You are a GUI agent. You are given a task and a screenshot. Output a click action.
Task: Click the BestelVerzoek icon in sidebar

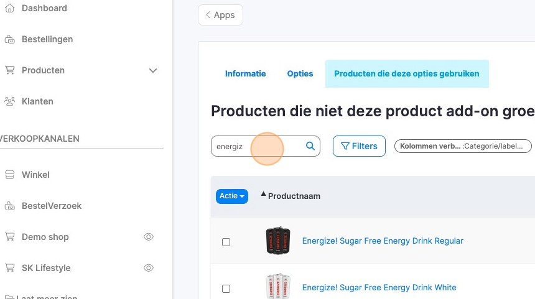tap(9, 206)
